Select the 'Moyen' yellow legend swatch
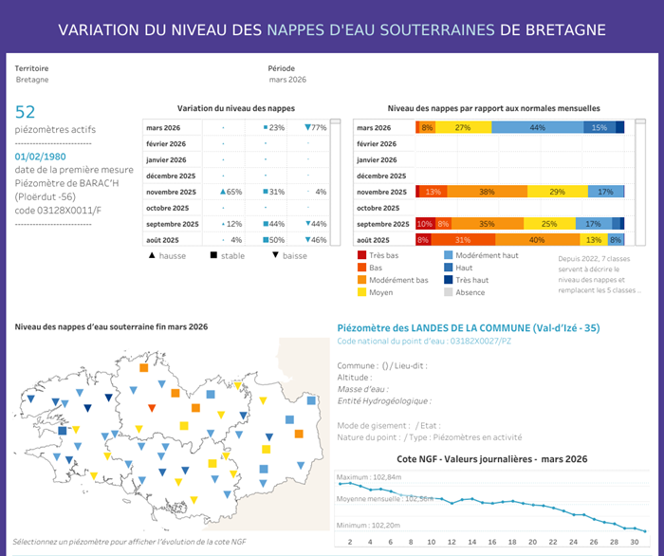The image size is (664, 556). [x=362, y=292]
